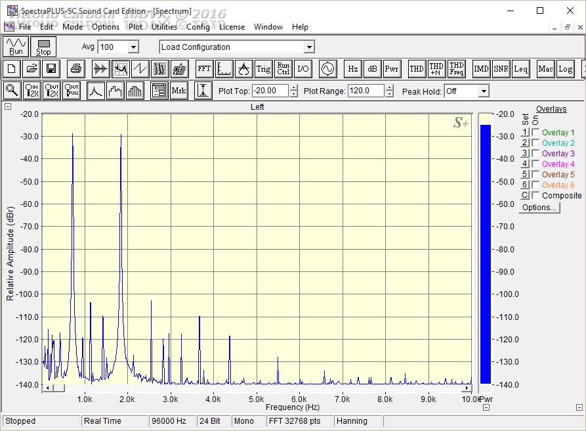The image size is (586, 431).
Task: Open the Peak Hold dropdown
Action: (484, 91)
